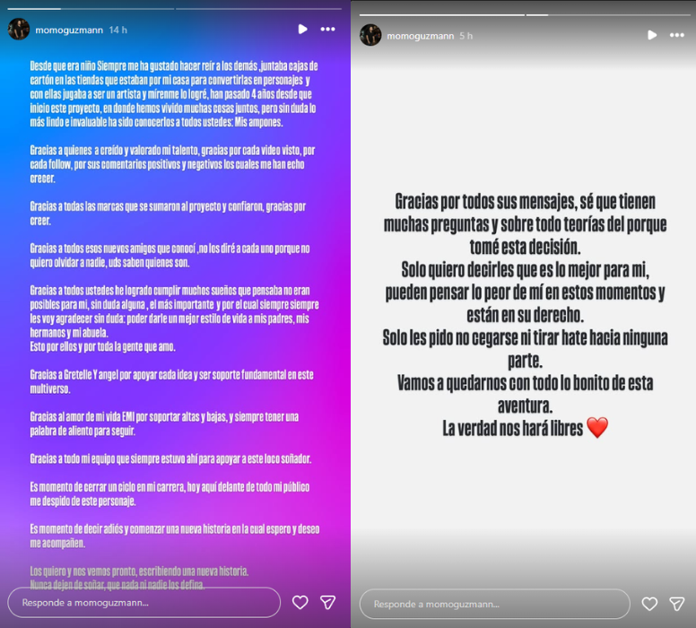Select second progress bar on right story
The image size is (696, 628).
point(609,14)
